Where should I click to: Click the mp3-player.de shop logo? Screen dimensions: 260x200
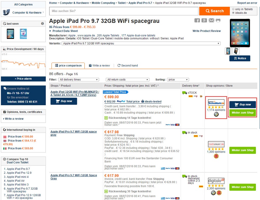point(216,144)
